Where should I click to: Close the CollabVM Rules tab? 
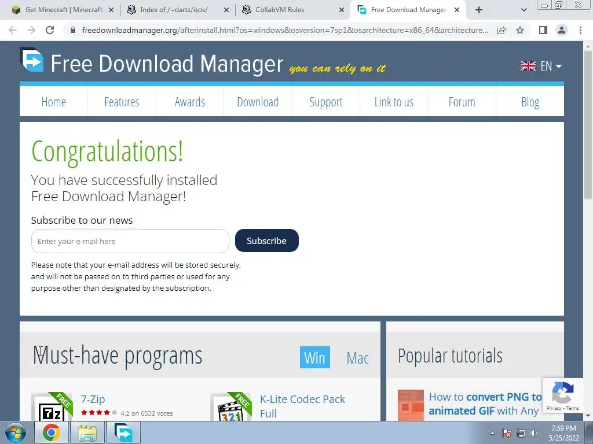click(342, 10)
